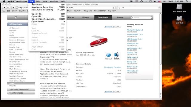Viewport: 191px width, 107px height.
Task: Expand the Open Recent submenu
Action: point(47,21)
